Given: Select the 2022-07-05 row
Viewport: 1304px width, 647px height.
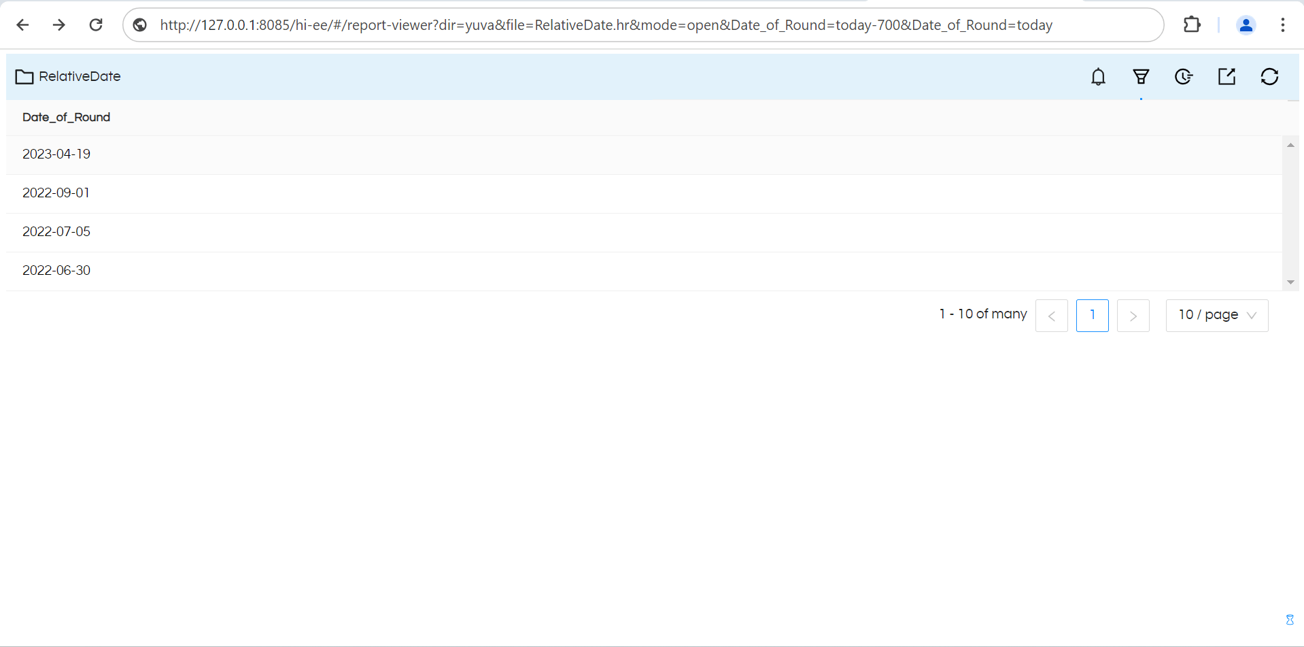Looking at the screenshot, I should pos(644,232).
